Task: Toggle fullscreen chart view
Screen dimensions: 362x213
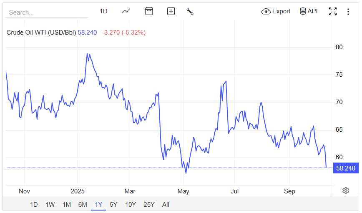Action: [332, 11]
